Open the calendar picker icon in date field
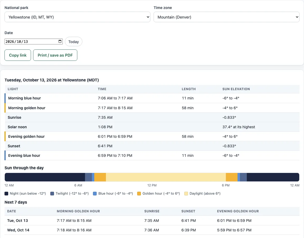This screenshot has height=238, width=304. click(60, 42)
